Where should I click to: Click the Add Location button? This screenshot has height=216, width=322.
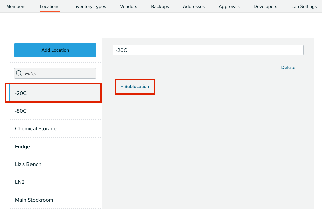(x=55, y=50)
